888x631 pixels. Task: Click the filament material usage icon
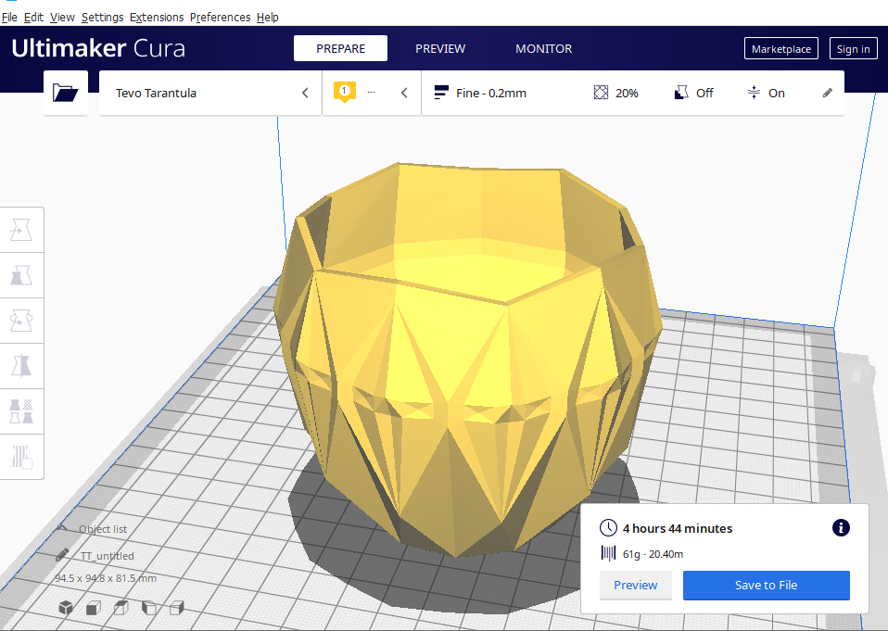click(608, 553)
